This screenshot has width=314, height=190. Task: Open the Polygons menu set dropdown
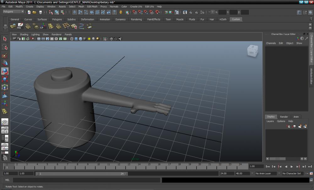(x=14, y=12)
